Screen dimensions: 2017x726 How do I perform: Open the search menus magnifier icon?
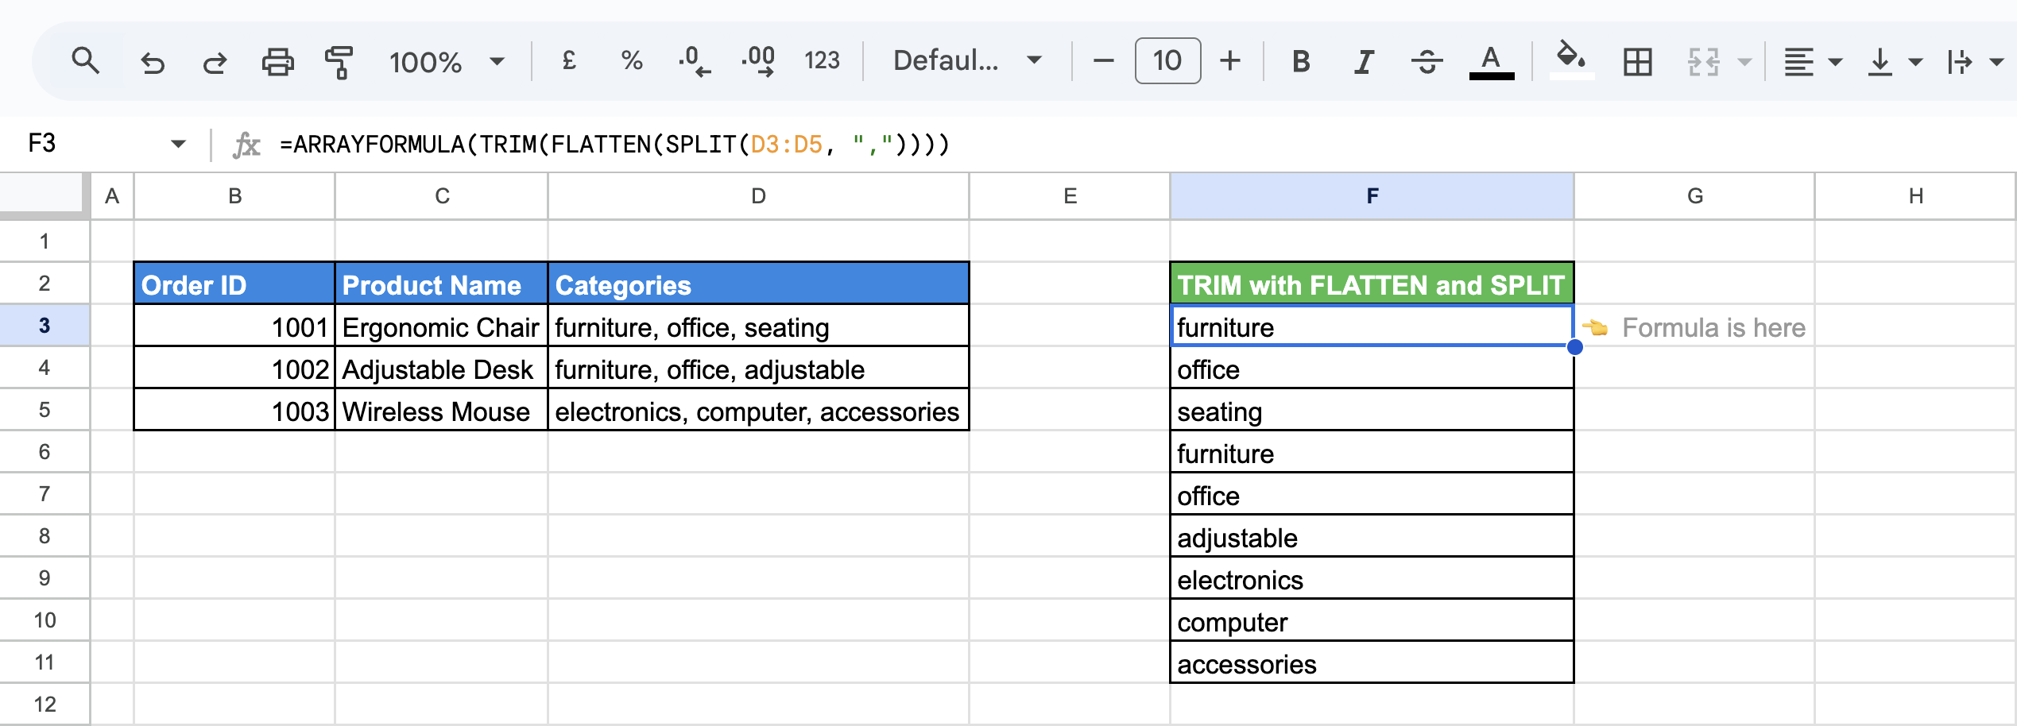pos(85,61)
